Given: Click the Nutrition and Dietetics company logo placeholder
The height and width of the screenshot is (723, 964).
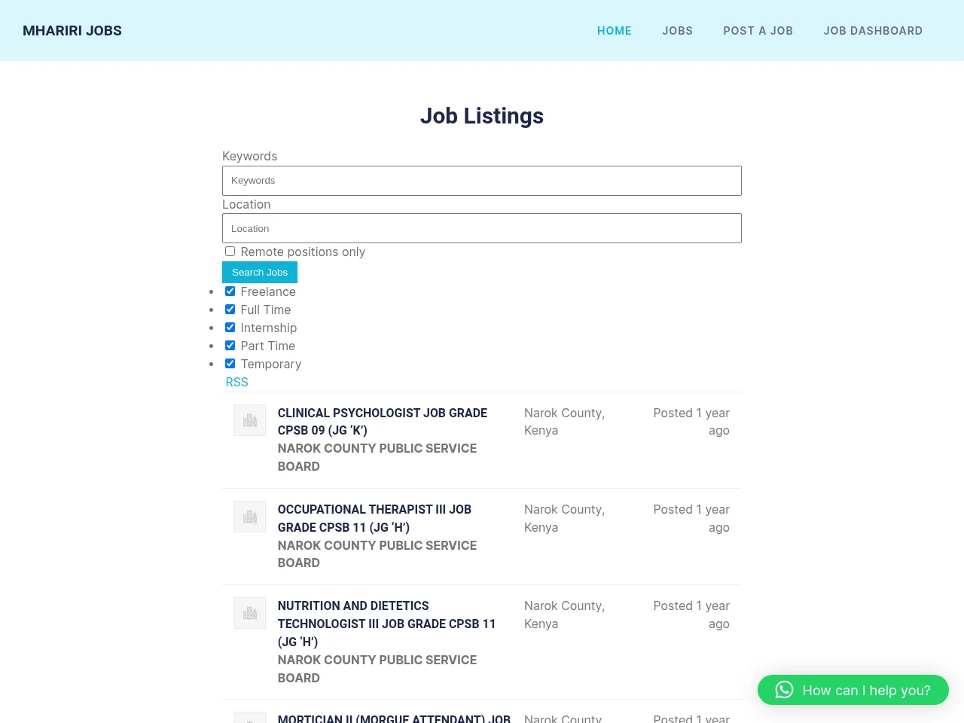Looking at the screenshot, I should click(250, 613).
